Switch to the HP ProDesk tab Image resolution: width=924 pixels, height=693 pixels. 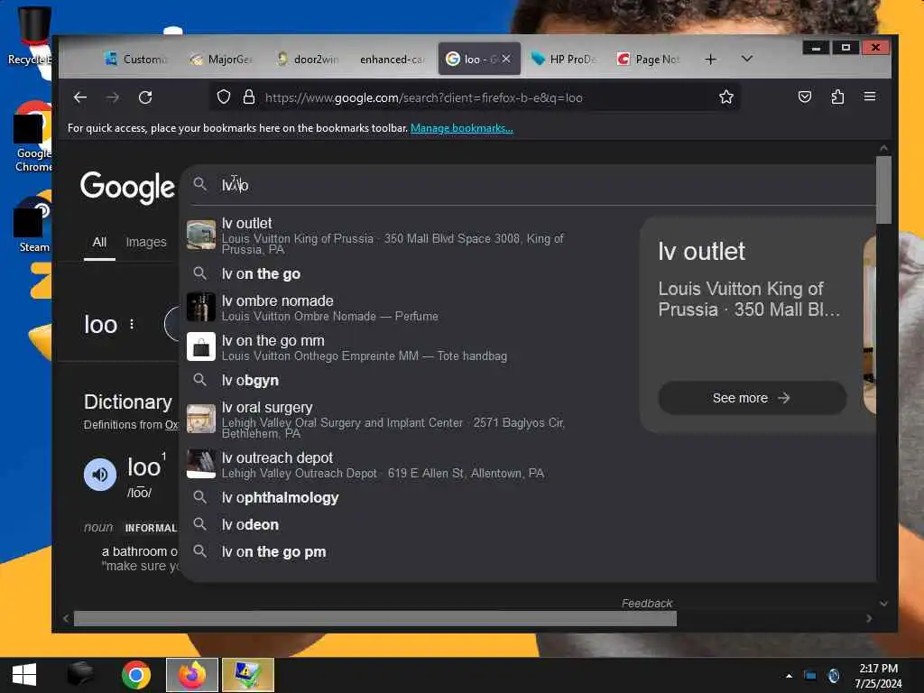(x=564, y=59)
